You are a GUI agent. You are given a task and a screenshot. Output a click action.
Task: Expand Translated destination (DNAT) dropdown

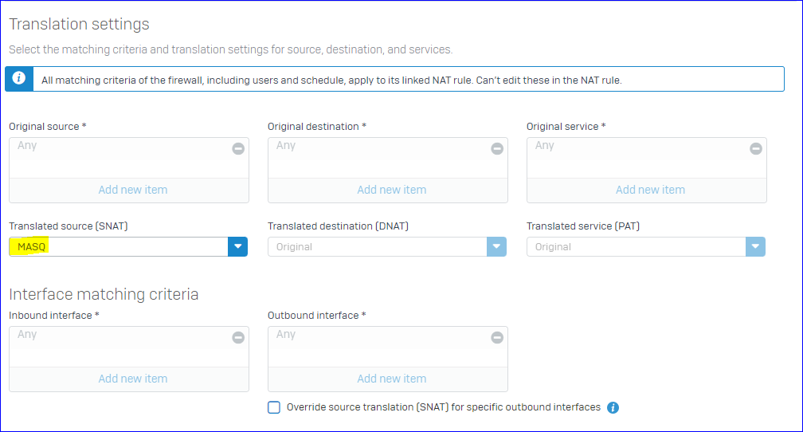(496, 246)
